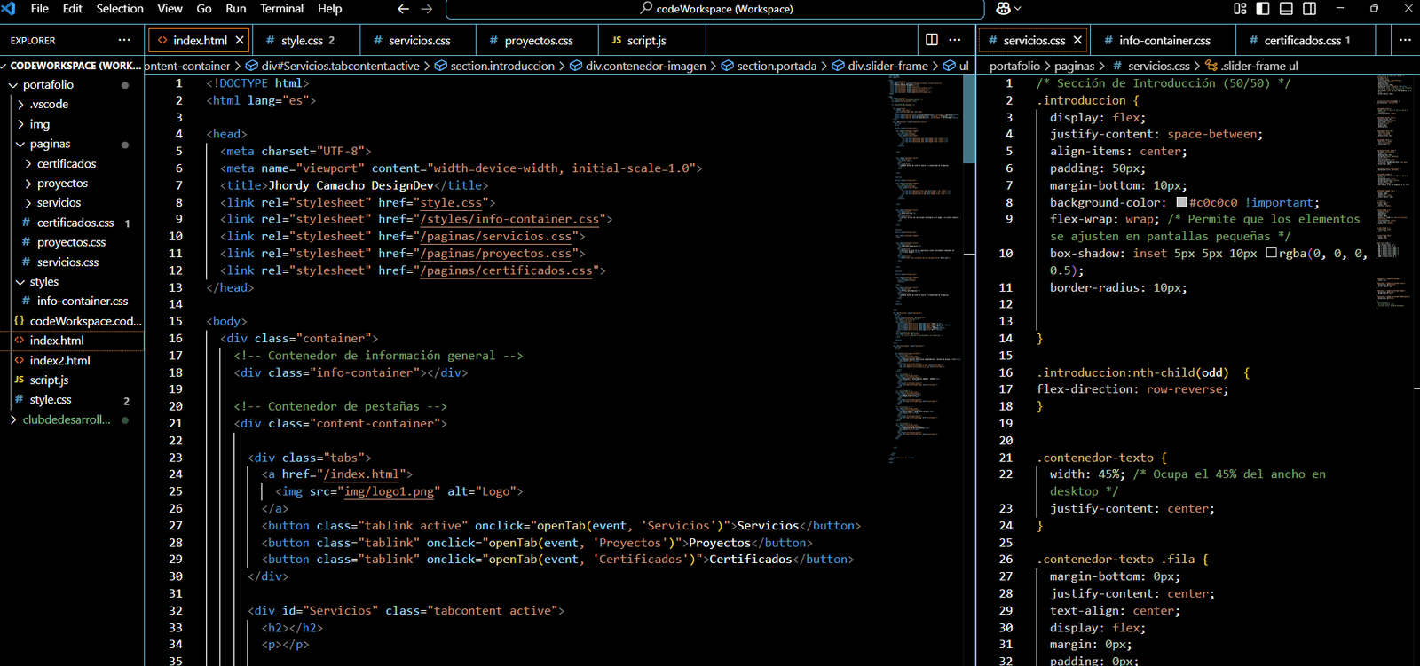This screenshot has width=1420, height=666.
Task: Split the left editor group
Action: click(932, 40)
